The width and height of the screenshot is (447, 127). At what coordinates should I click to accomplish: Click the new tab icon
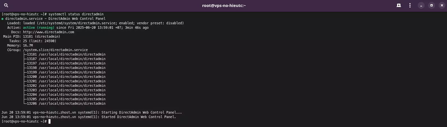[398, 5]
